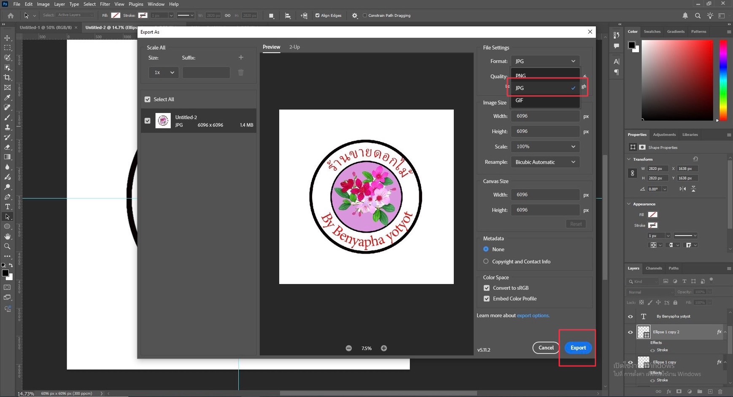Open the Filter menu
This screenshot has height=397, width=733.
105,4
